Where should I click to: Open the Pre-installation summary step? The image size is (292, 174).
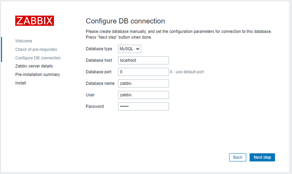[38, 75]
